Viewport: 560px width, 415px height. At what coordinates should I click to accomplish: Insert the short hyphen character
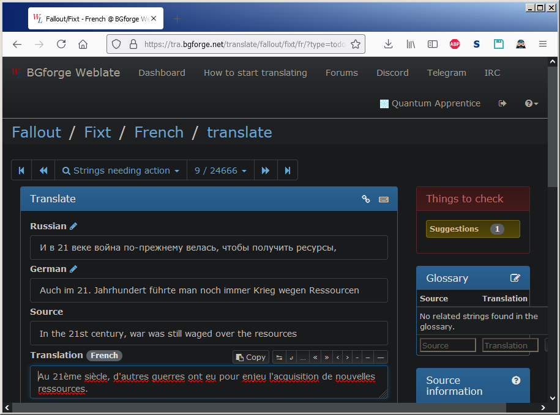(x=357, y=357)
